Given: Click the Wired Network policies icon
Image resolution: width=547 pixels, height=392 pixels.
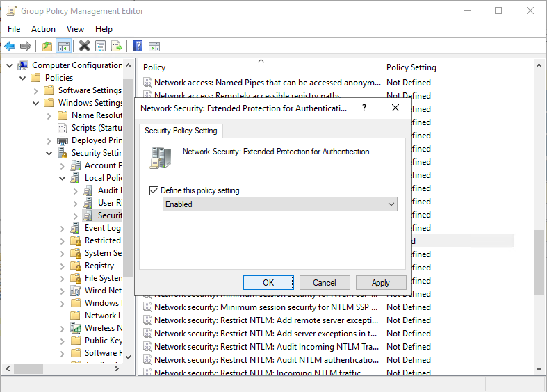Looking at the screenshot, I should (x=76, y=291).
